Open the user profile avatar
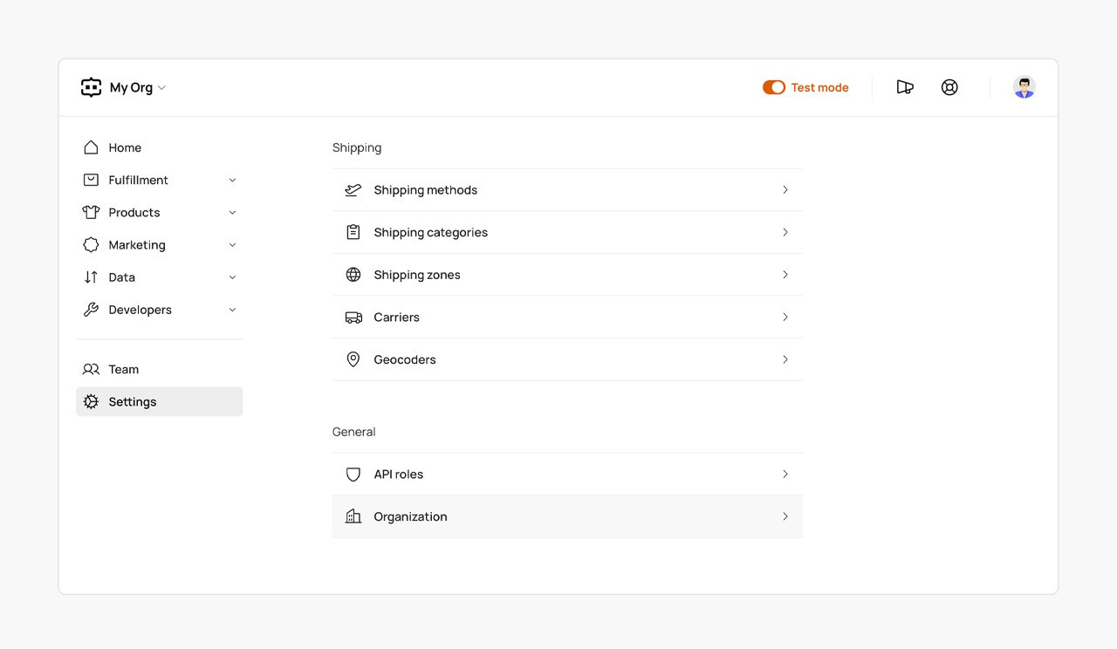 pos(1024,87)
